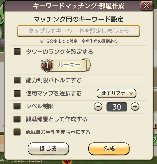Click the level value box showing 30
This screenshot has width=157, height=164.
117,107
